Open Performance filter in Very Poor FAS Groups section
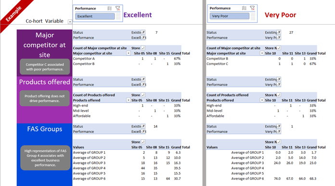 click(279, 132)
